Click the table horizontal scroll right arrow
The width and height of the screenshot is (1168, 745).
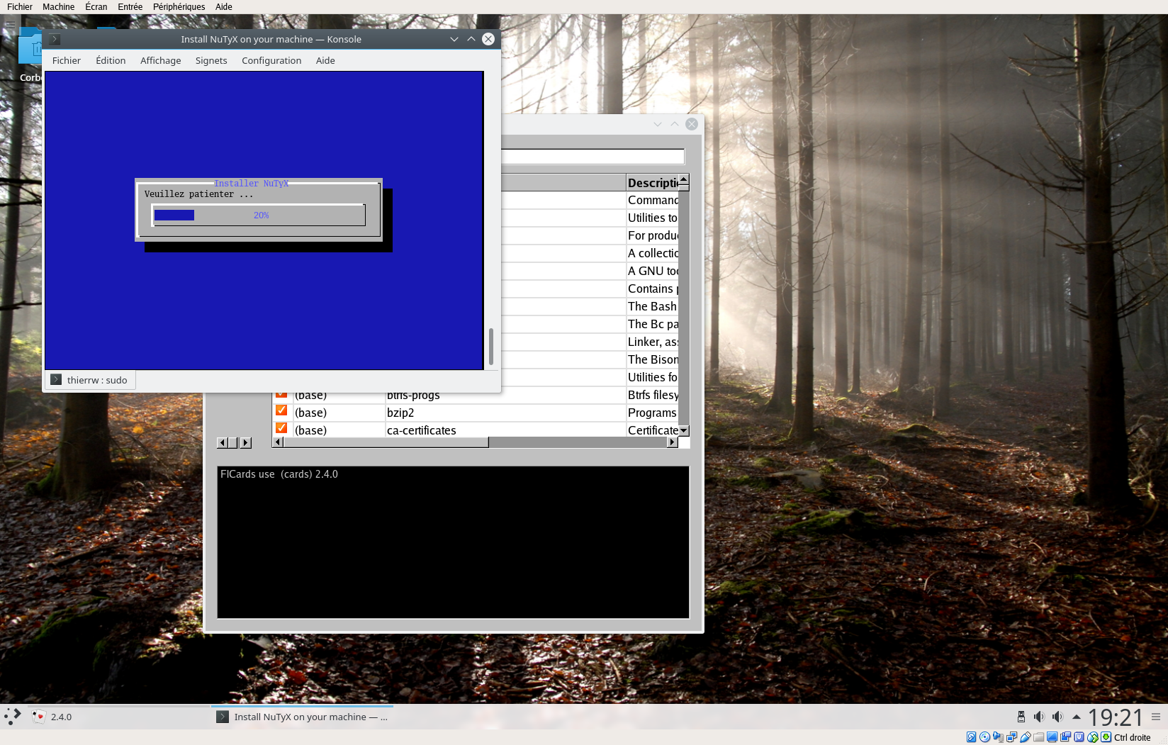point(673,442)
